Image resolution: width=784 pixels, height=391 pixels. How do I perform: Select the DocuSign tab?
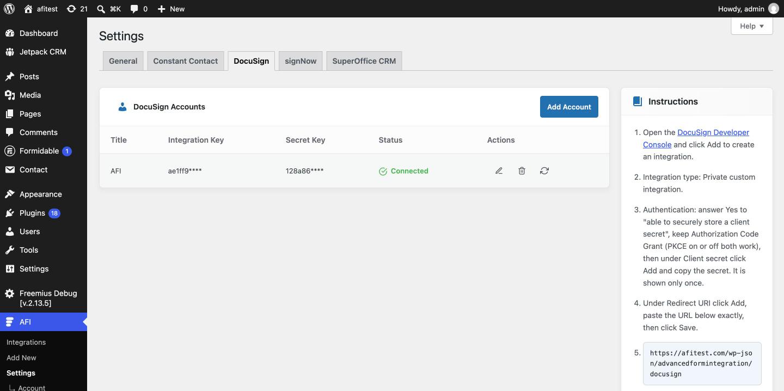click(251, 61)
